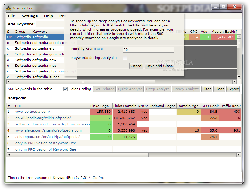Toggle the Color Coding checkbox
This screenshot has height=190, width=250.
click(x=66, y=89)
